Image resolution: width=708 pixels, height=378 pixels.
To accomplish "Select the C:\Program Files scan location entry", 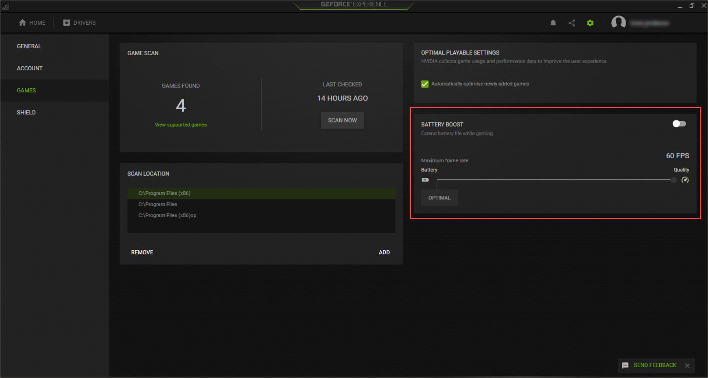I will pos(158,204).
